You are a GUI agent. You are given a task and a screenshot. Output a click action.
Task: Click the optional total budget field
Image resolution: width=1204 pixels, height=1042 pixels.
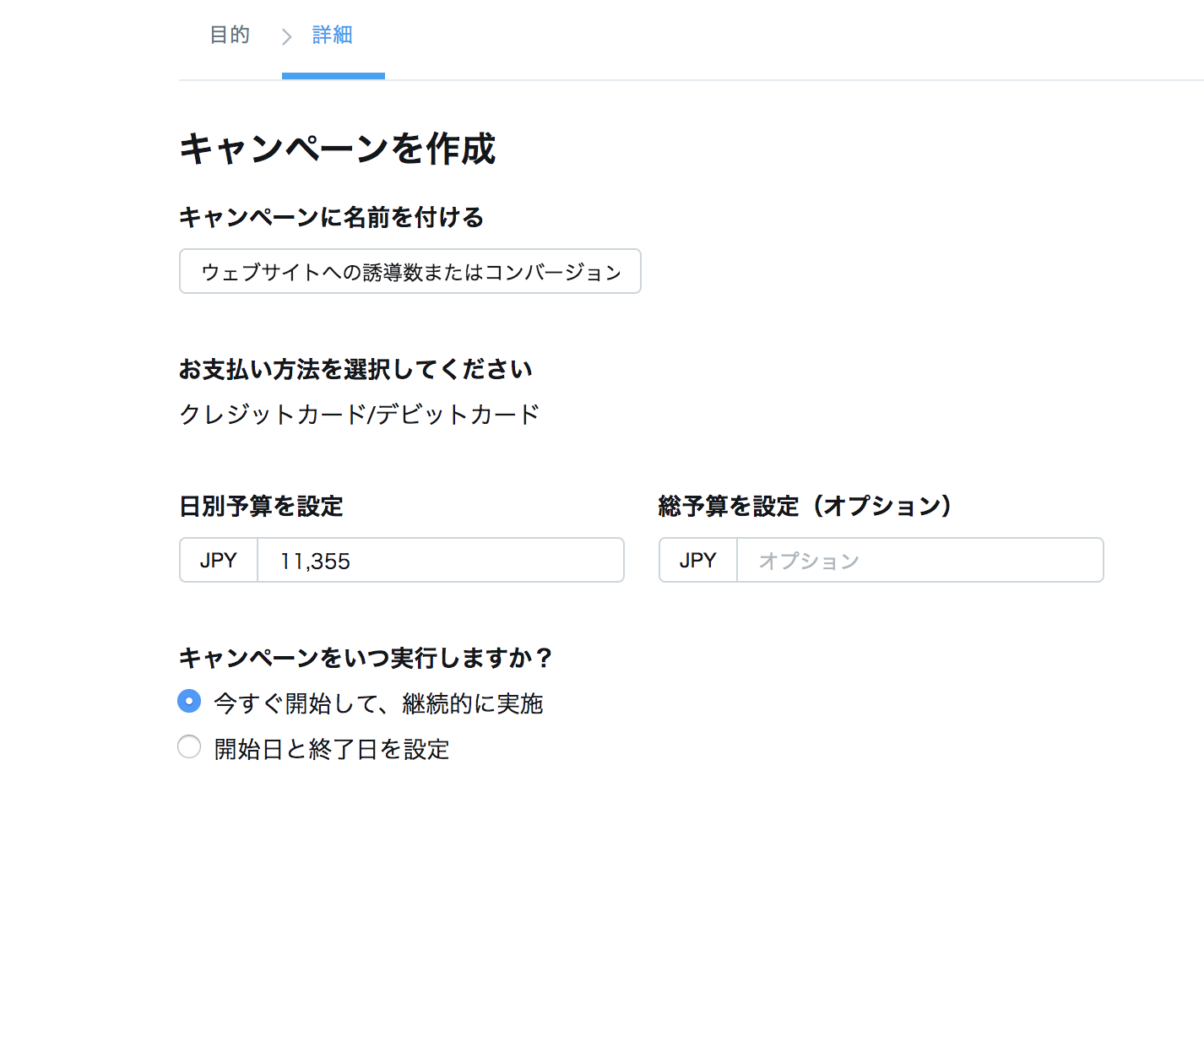[920, 560]
